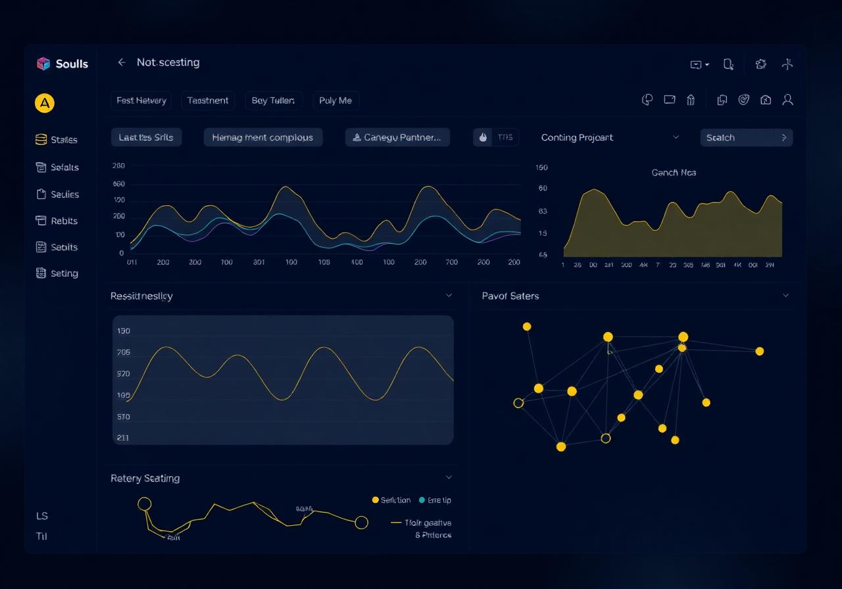842x589 pixels.
Task: Open the yellow A avatar badge
Action: click(x=44, y=103)
